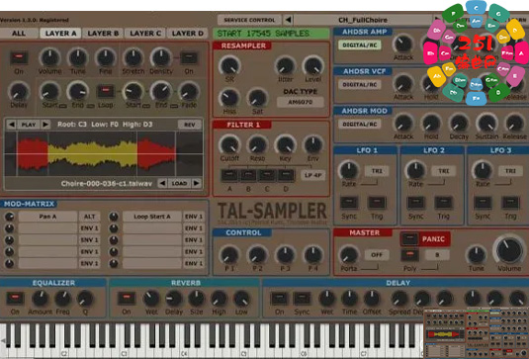529x359 pixels.
Task: Open the CH_FullChoire preset name menu
Action: point(363,20)
